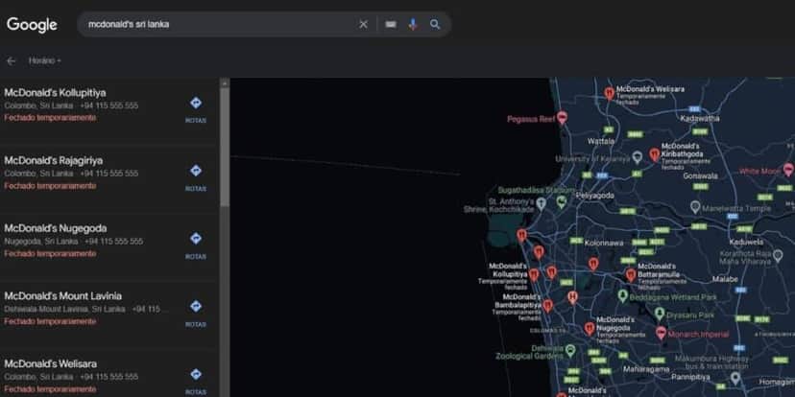Clear the search query with the X
The height and width of the screenshot is (397, 795).
[363, 24]
